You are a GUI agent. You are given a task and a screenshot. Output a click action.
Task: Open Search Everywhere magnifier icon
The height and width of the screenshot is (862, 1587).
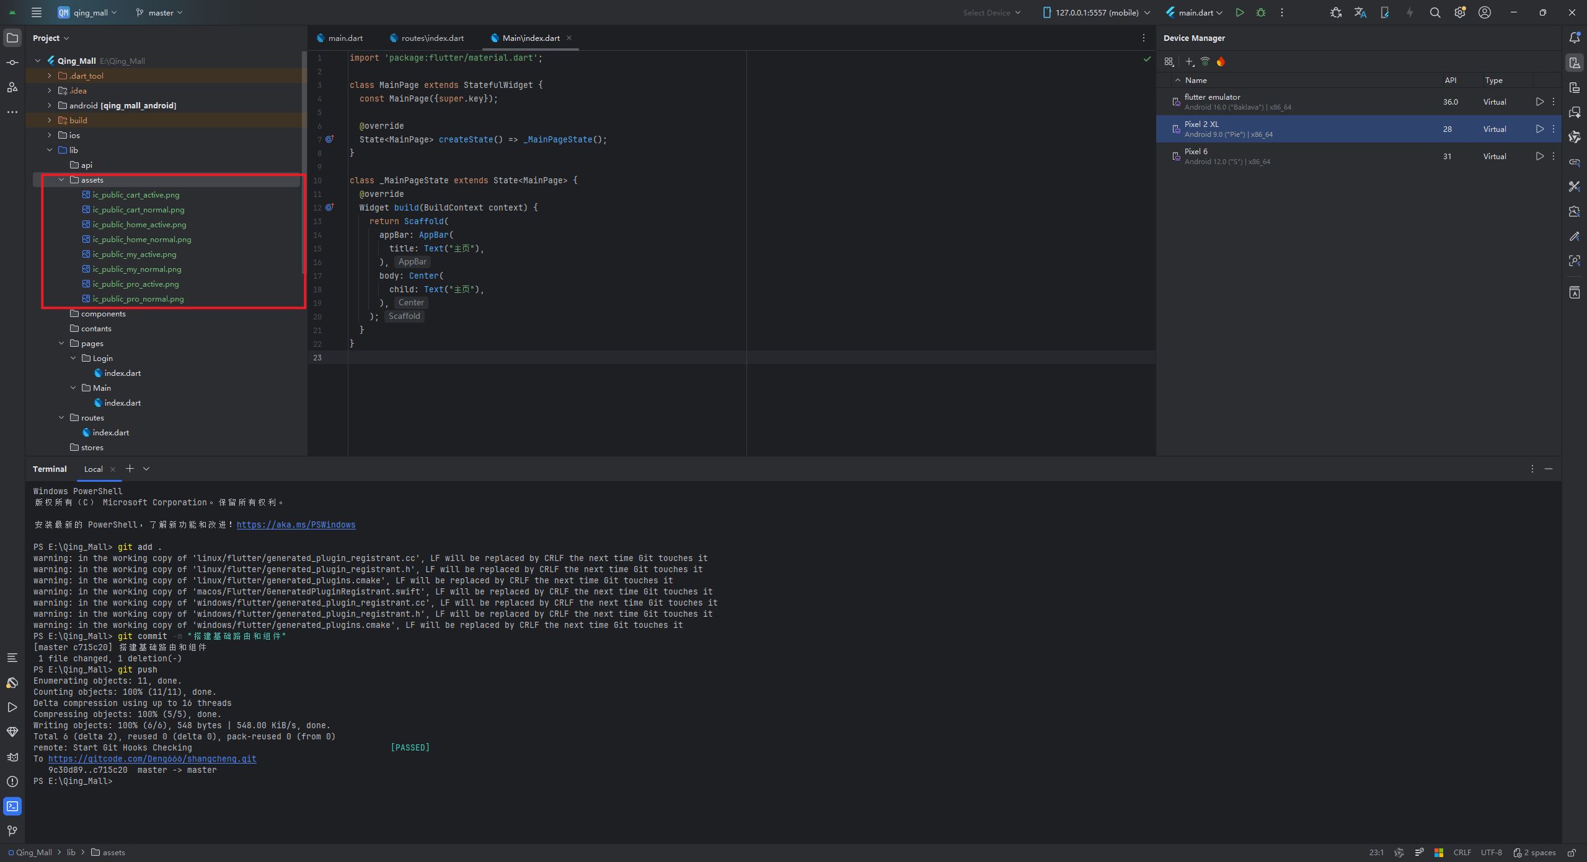(x=1434, y=12)
